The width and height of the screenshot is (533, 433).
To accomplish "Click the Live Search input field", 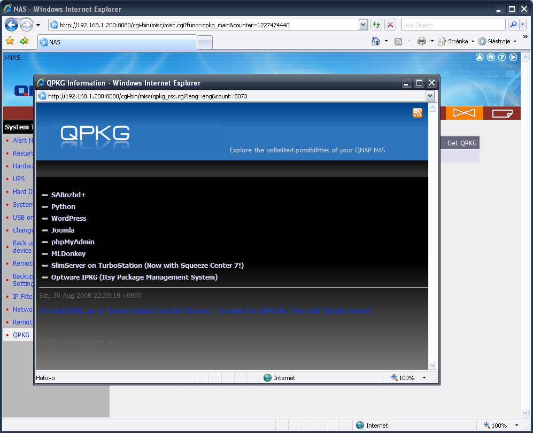I will [453, 25].
